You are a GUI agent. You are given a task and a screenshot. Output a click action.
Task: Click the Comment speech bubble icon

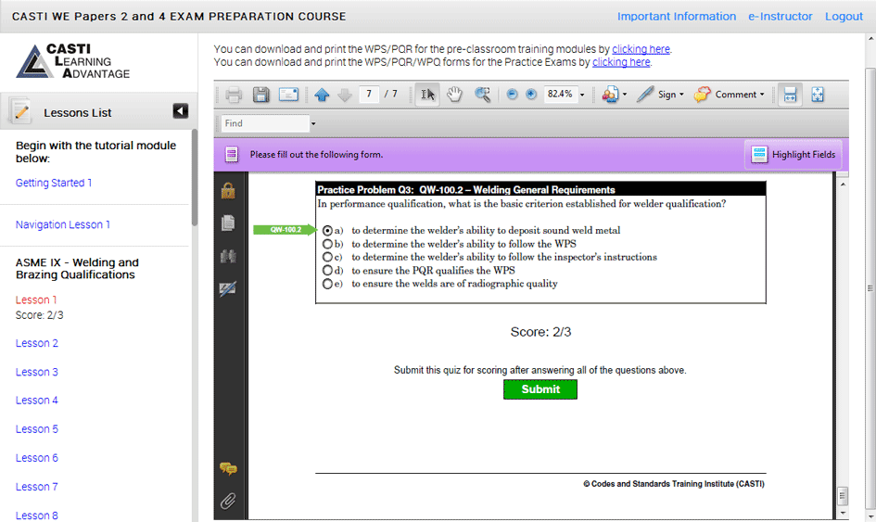(703, 95)
